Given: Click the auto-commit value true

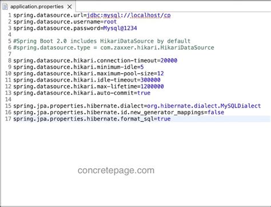Looking at the screenshot, I should click(144, 93).
